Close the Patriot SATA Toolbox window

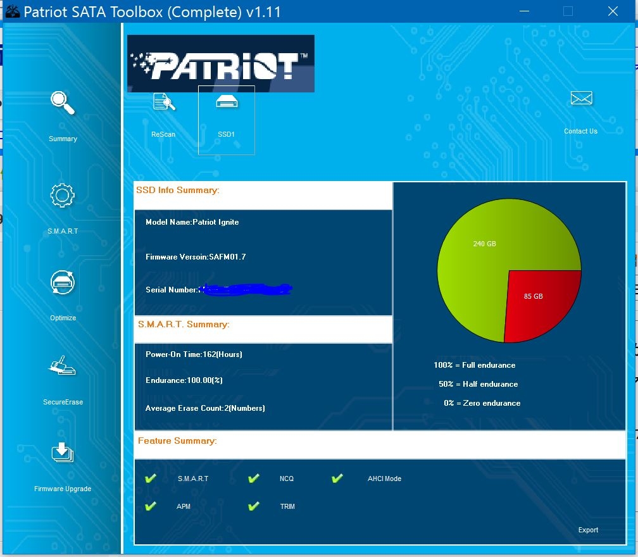tap(613, 11)
